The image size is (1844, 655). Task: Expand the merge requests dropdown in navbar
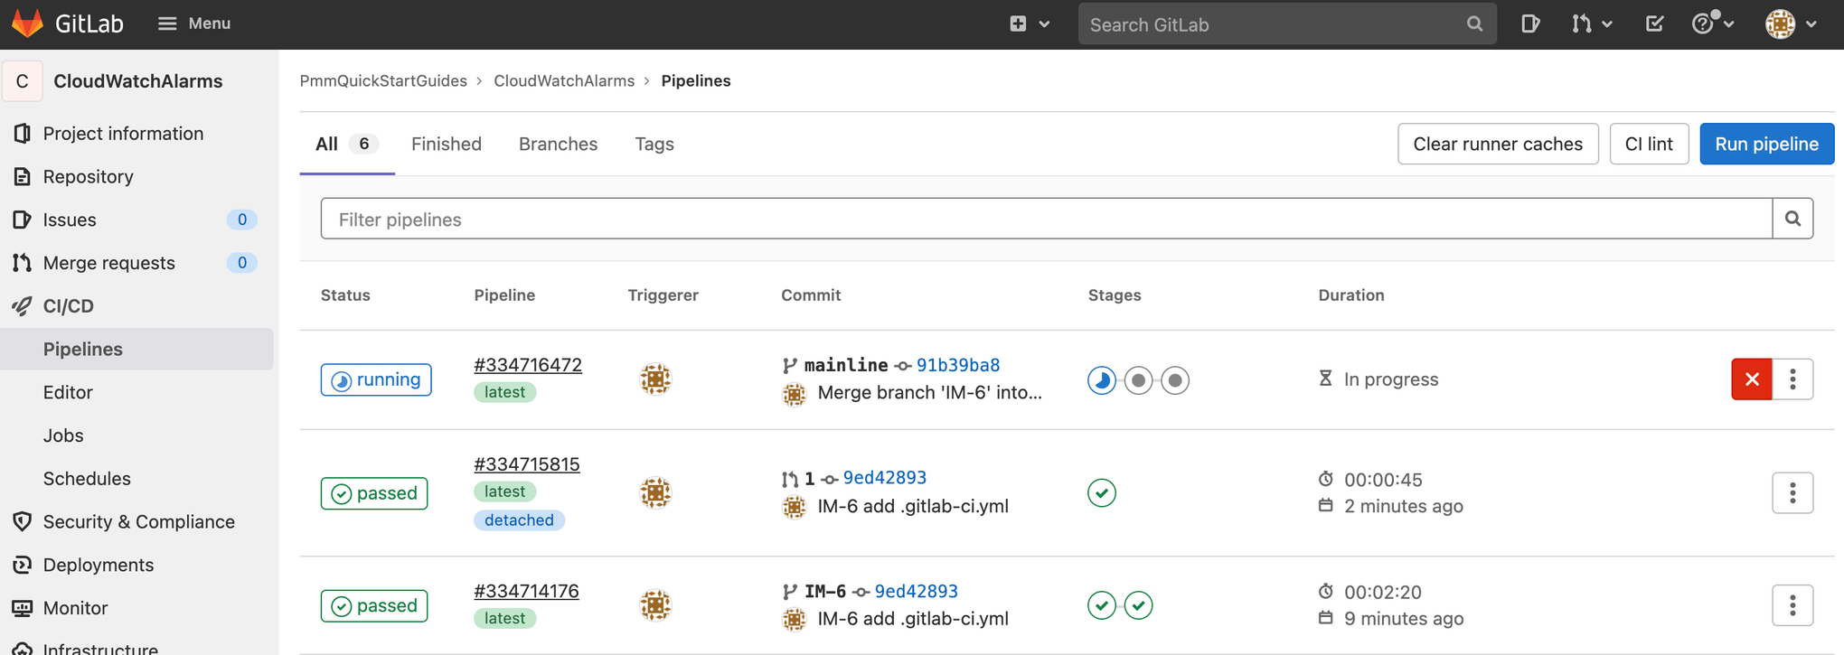[1591, 24]
